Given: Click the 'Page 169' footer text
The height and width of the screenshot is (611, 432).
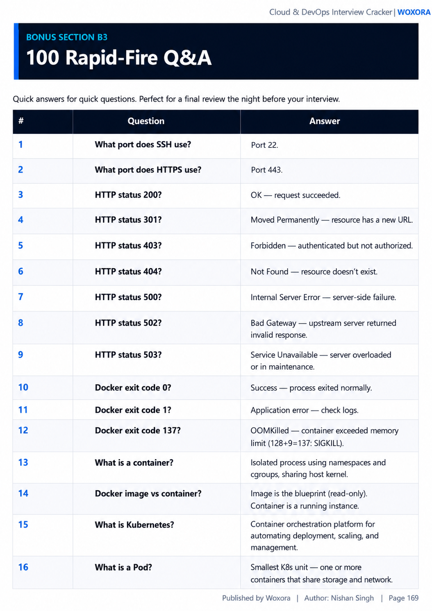Looking at the screenshot, I should click(404, 598).
